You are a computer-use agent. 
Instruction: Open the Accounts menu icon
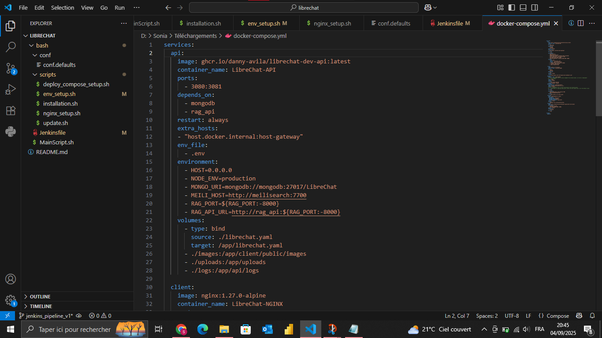tap(11, 279)
